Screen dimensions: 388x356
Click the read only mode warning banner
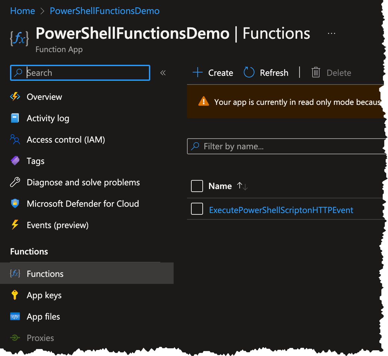click(x=285, y=101)
